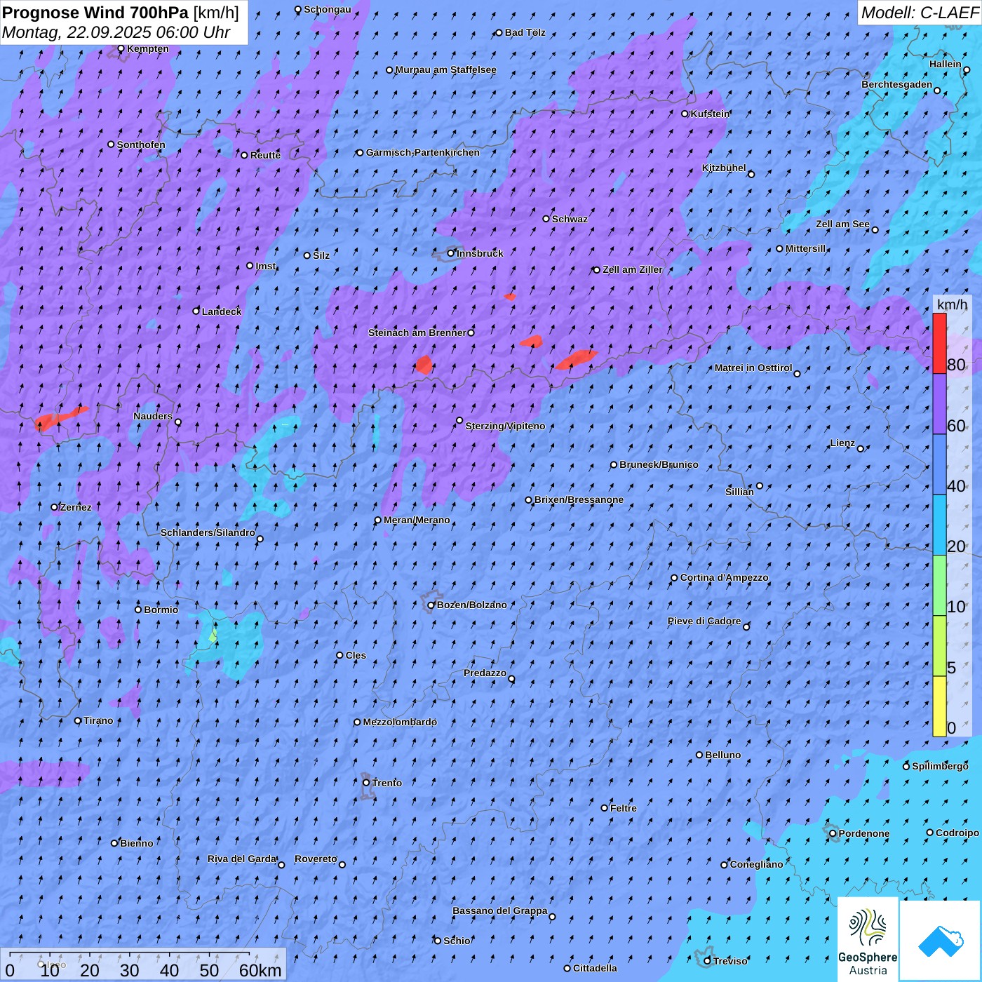Select the "Kempten" city label
Viewport: 982px width, 982px height.
147,48
